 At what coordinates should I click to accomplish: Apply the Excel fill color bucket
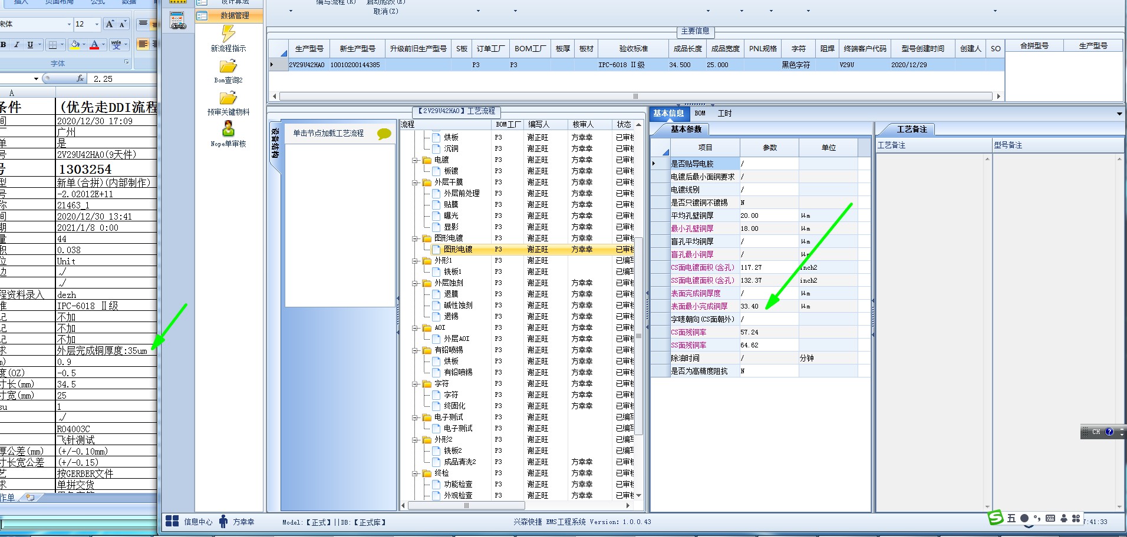click(x=75, y=45)
